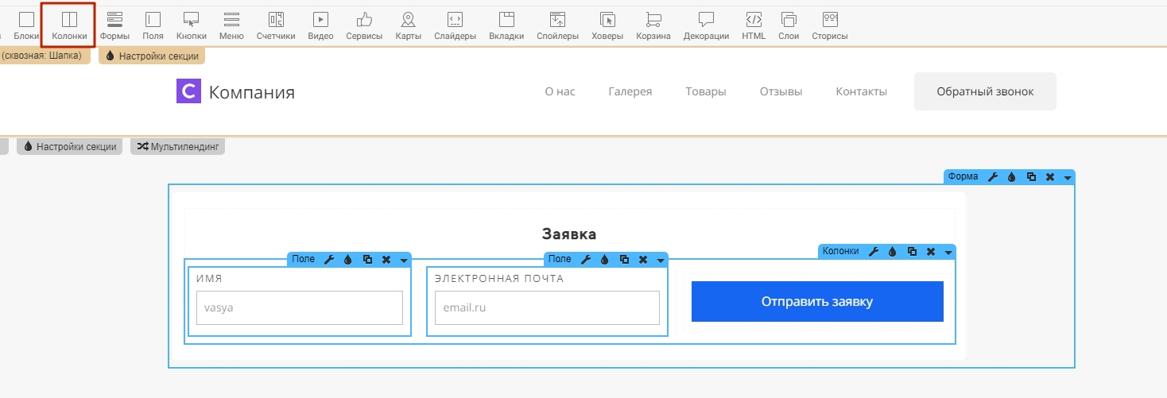Delete the Колонки element

click(931, 251)
